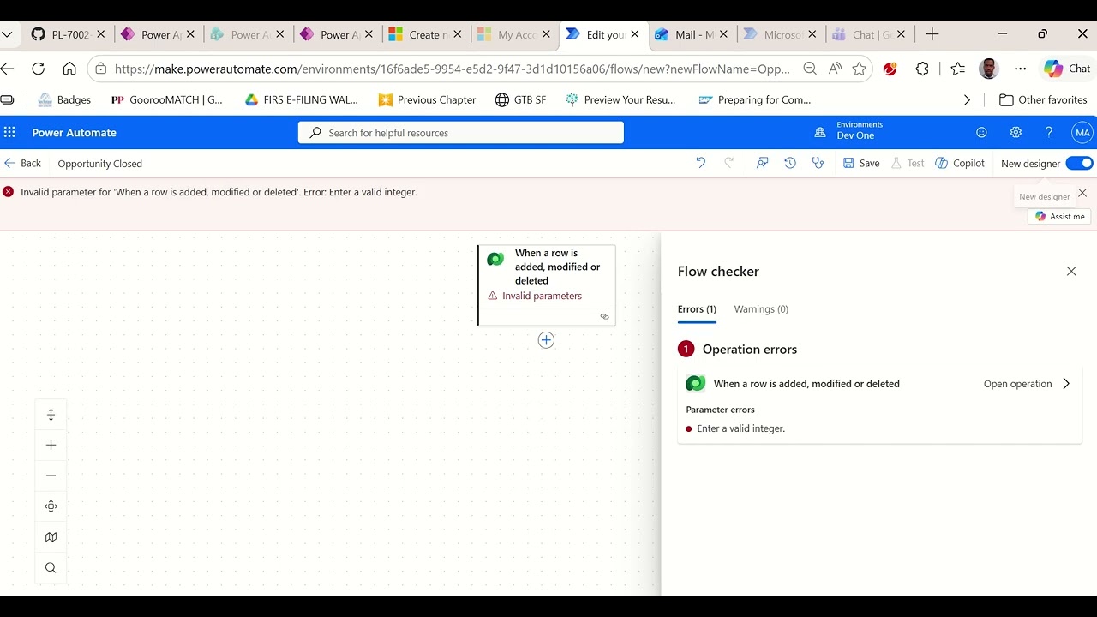1097x617 pixels.
Task: Open the tab search dropdown arrow
Action: pos(7,34)
